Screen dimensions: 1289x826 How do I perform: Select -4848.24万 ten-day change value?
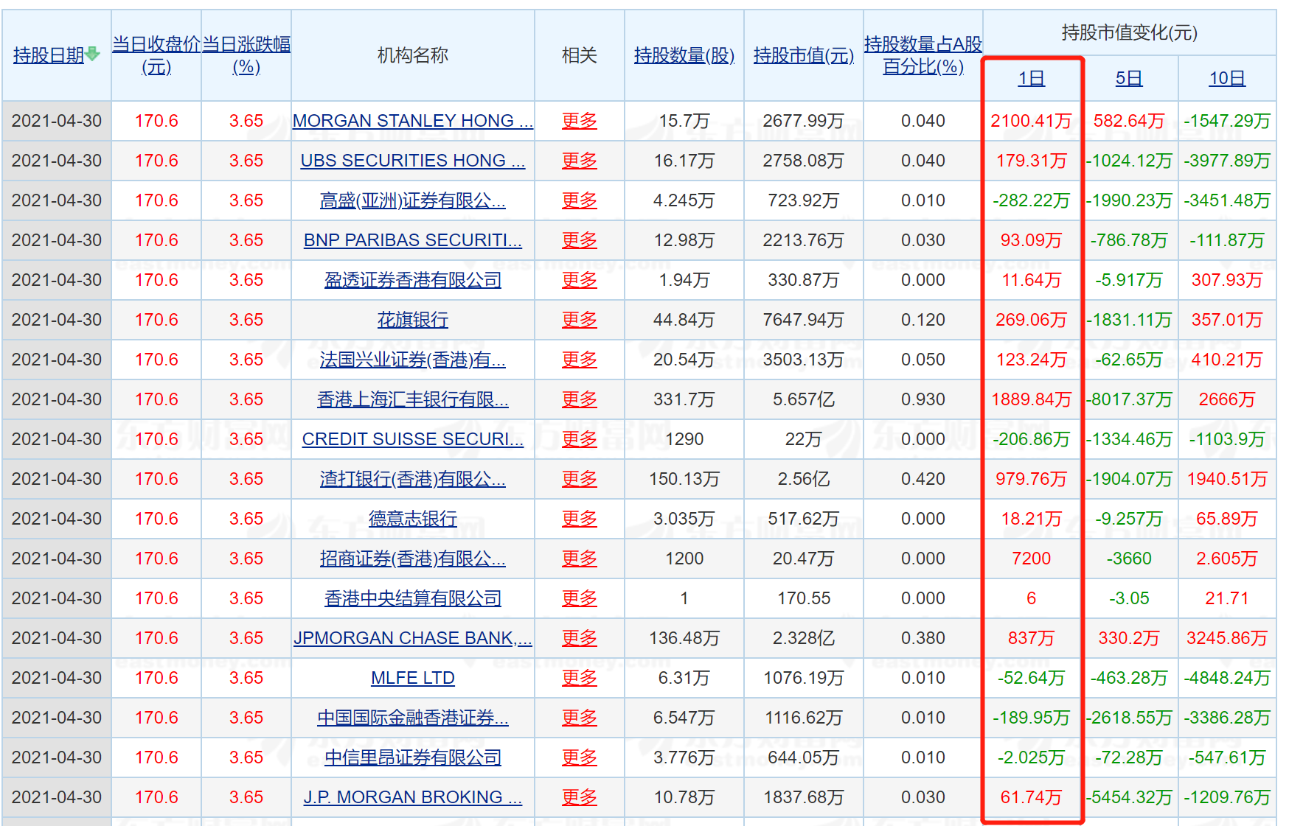click(1227, 678)
